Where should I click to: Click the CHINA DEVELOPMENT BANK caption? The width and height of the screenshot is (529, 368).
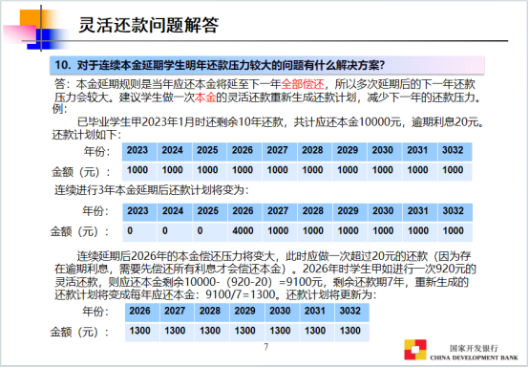tap(474, 357)
